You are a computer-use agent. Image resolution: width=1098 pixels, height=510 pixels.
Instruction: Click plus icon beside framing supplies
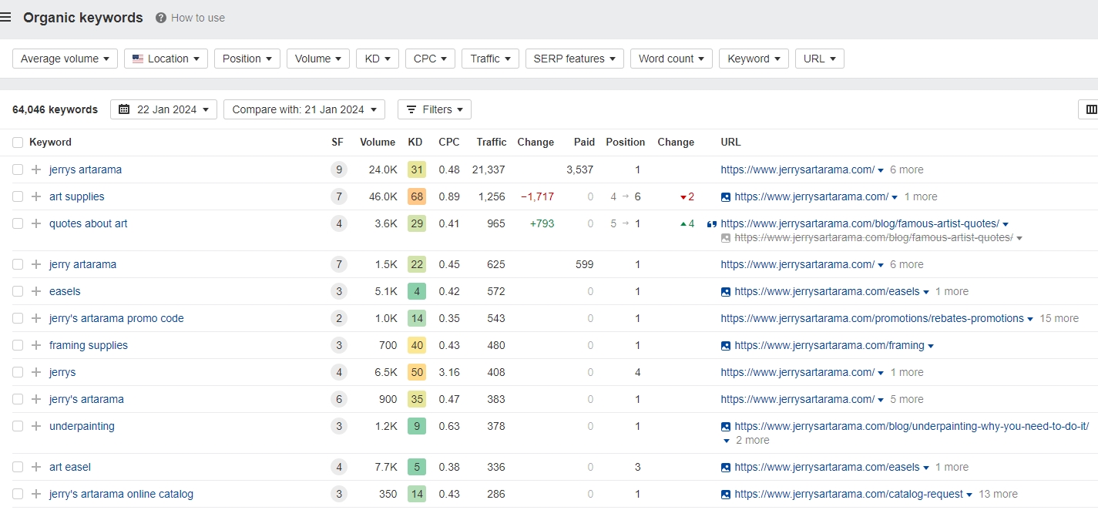pyautogui.click(x=36, y=345)
